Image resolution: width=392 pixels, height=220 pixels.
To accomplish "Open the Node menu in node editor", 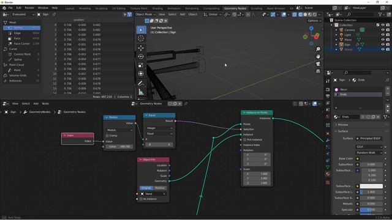I will (45, 103).
